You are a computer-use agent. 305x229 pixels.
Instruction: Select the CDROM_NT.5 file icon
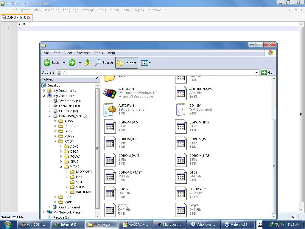coord(181,160)
